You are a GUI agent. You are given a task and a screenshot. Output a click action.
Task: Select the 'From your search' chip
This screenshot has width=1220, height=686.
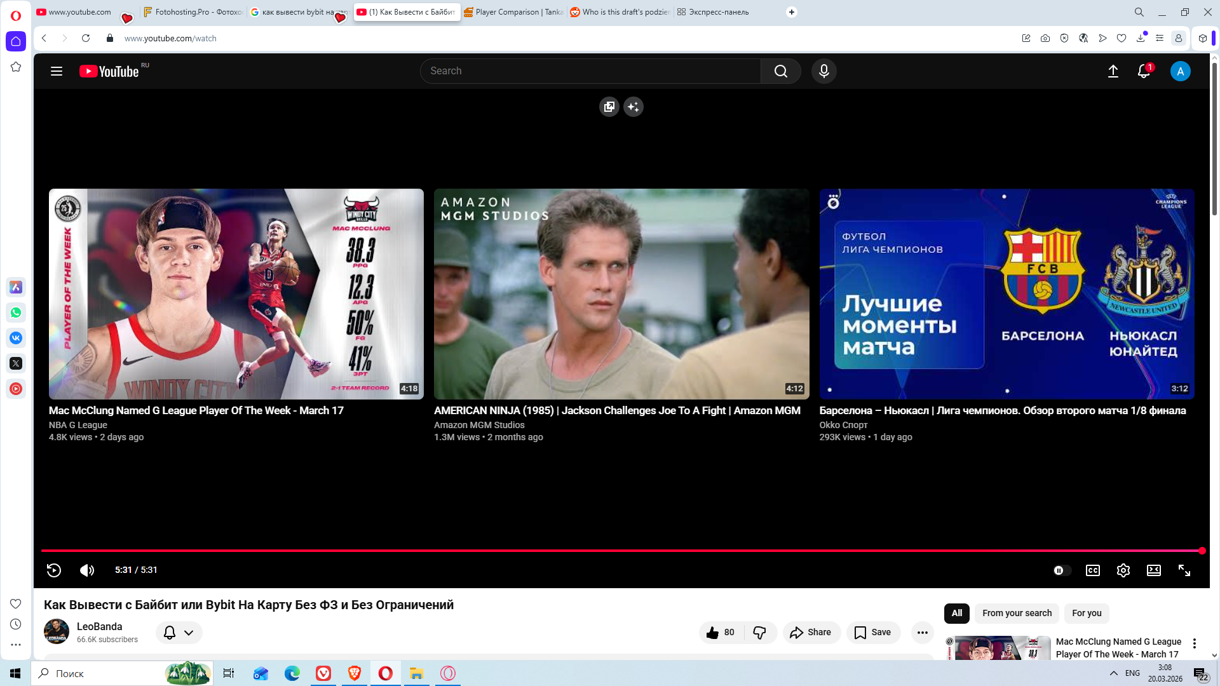[x=1016, y=613]
